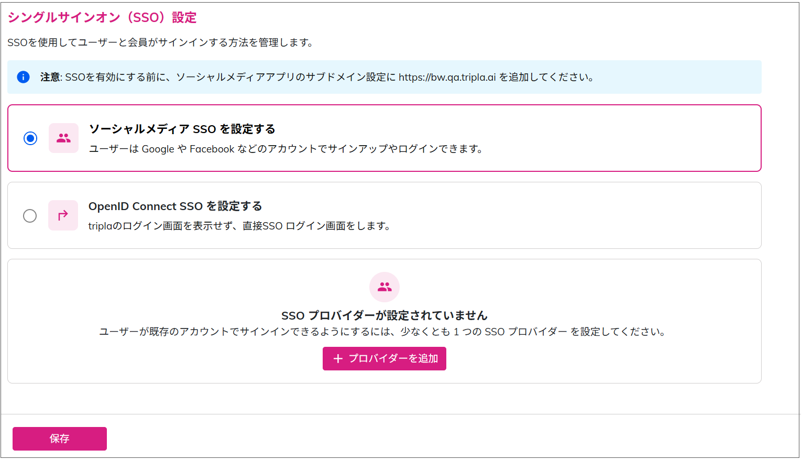Save settings with the 保存 button

point(60,439)
